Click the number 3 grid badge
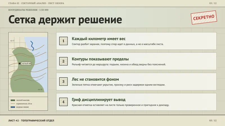Screen dimensions: 225x126 [64, 81]
